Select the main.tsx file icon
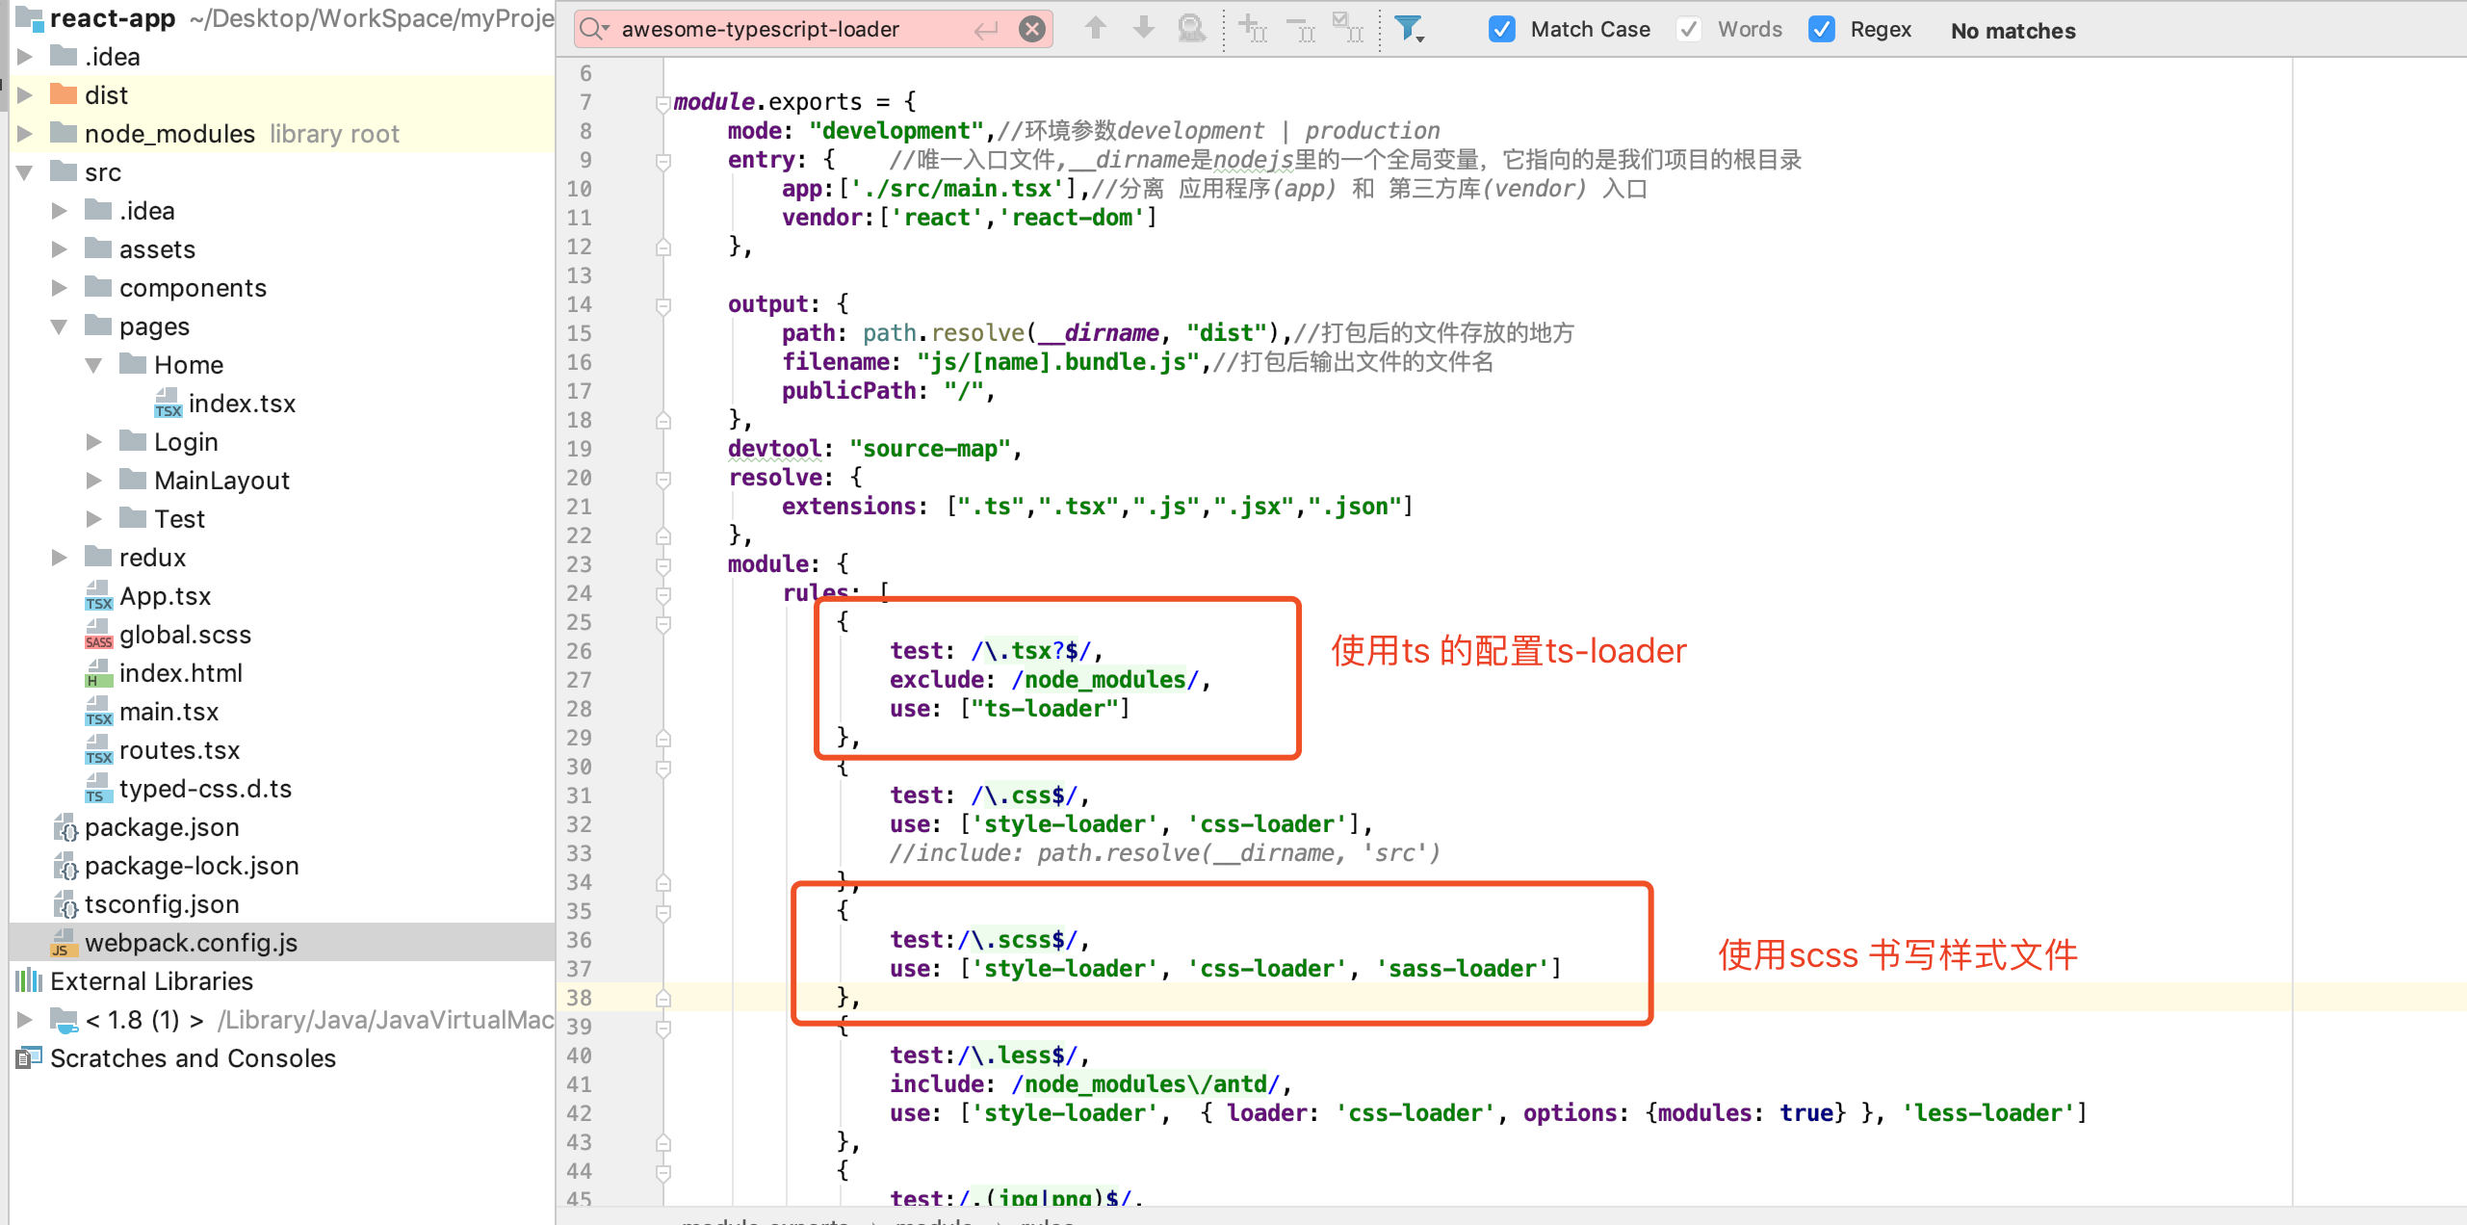 pos(98,711)
